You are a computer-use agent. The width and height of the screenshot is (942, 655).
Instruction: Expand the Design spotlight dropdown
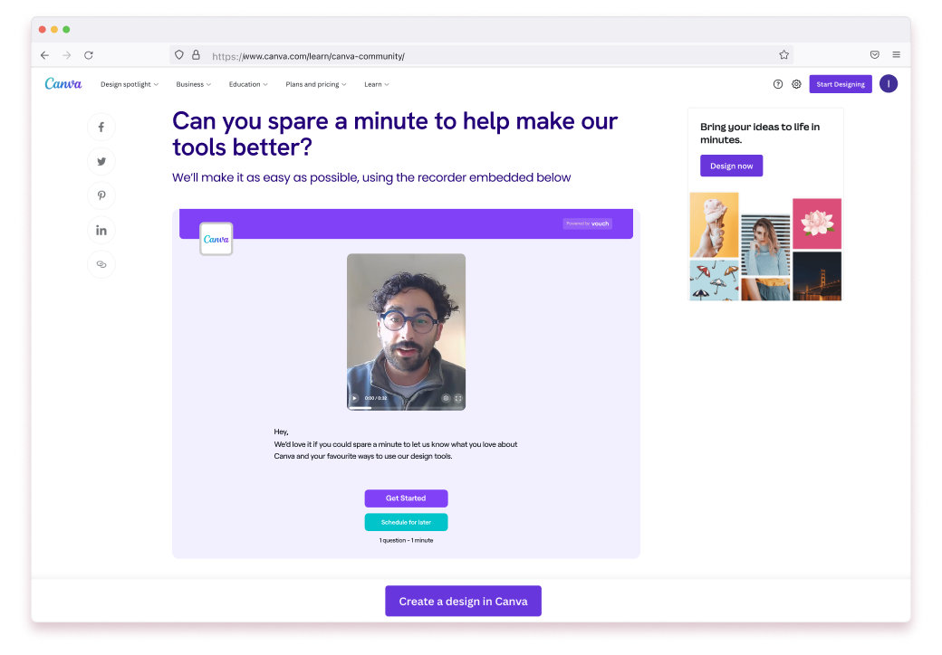129,84
